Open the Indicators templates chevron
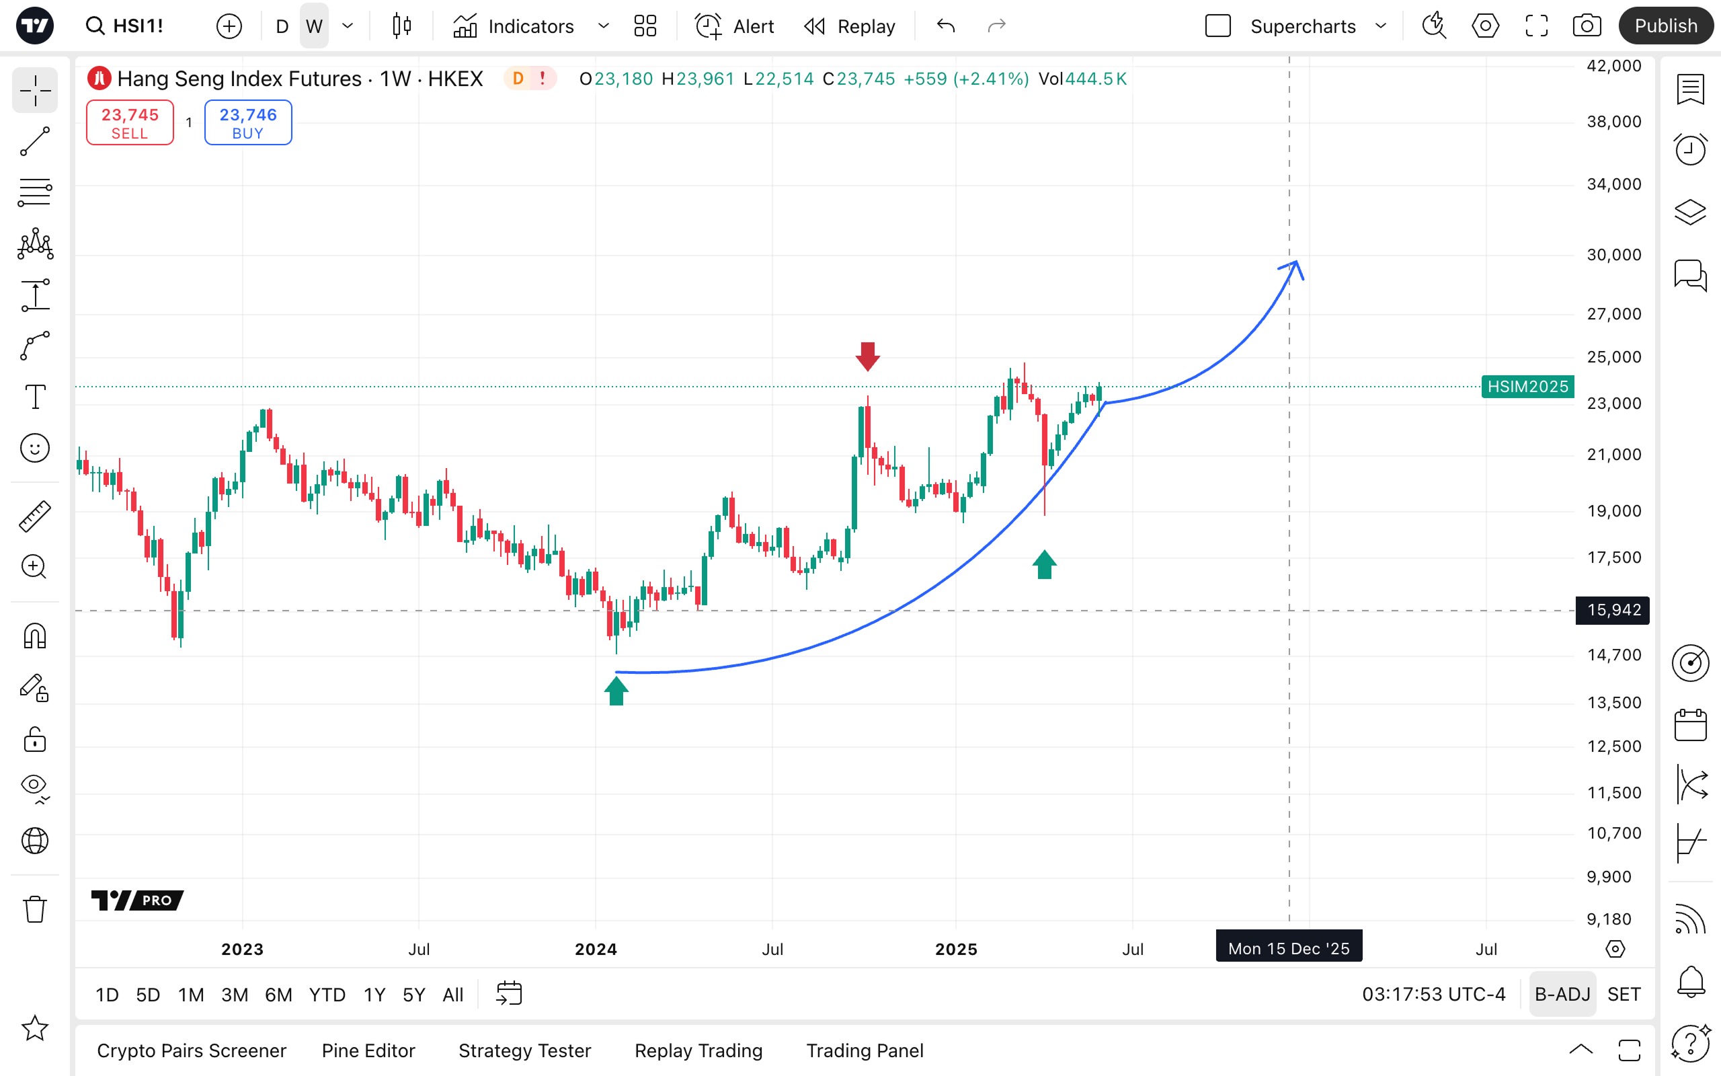The image size is (1721, 1076). click(x=604, y=26)
